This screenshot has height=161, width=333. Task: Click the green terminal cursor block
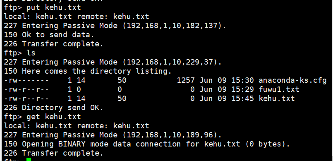tap(29, 159)
